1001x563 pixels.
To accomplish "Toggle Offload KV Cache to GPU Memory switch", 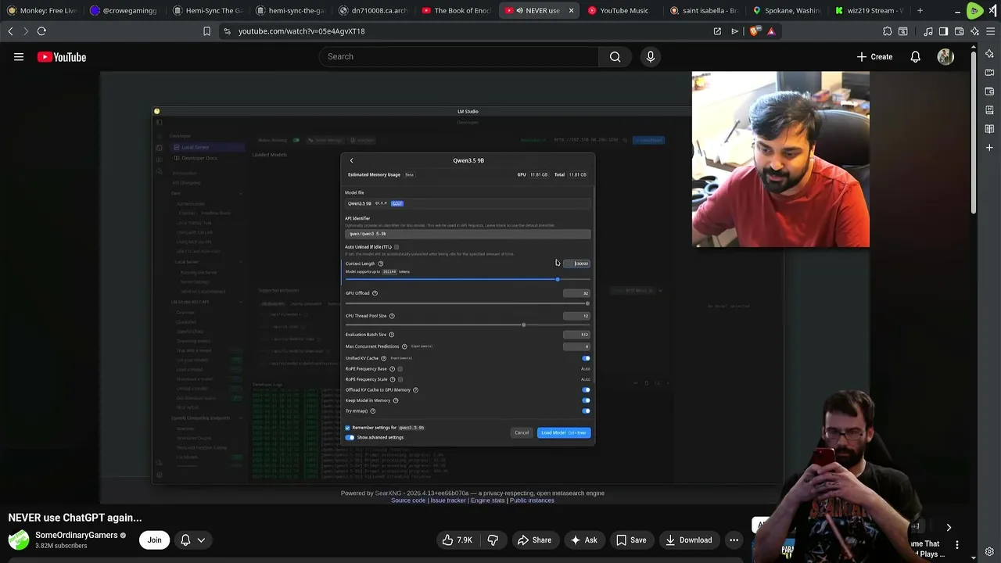I will point(586,389).
